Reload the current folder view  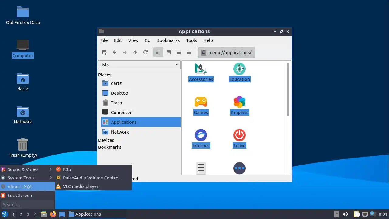[x=146, y=52]
